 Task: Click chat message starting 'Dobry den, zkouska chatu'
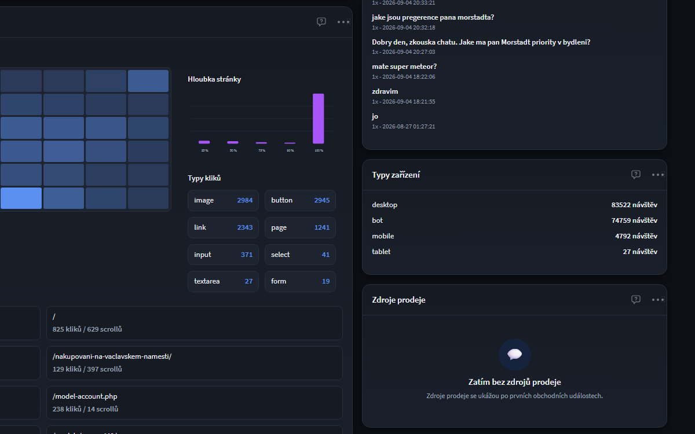pyautogui.click(x=481, y=42)
